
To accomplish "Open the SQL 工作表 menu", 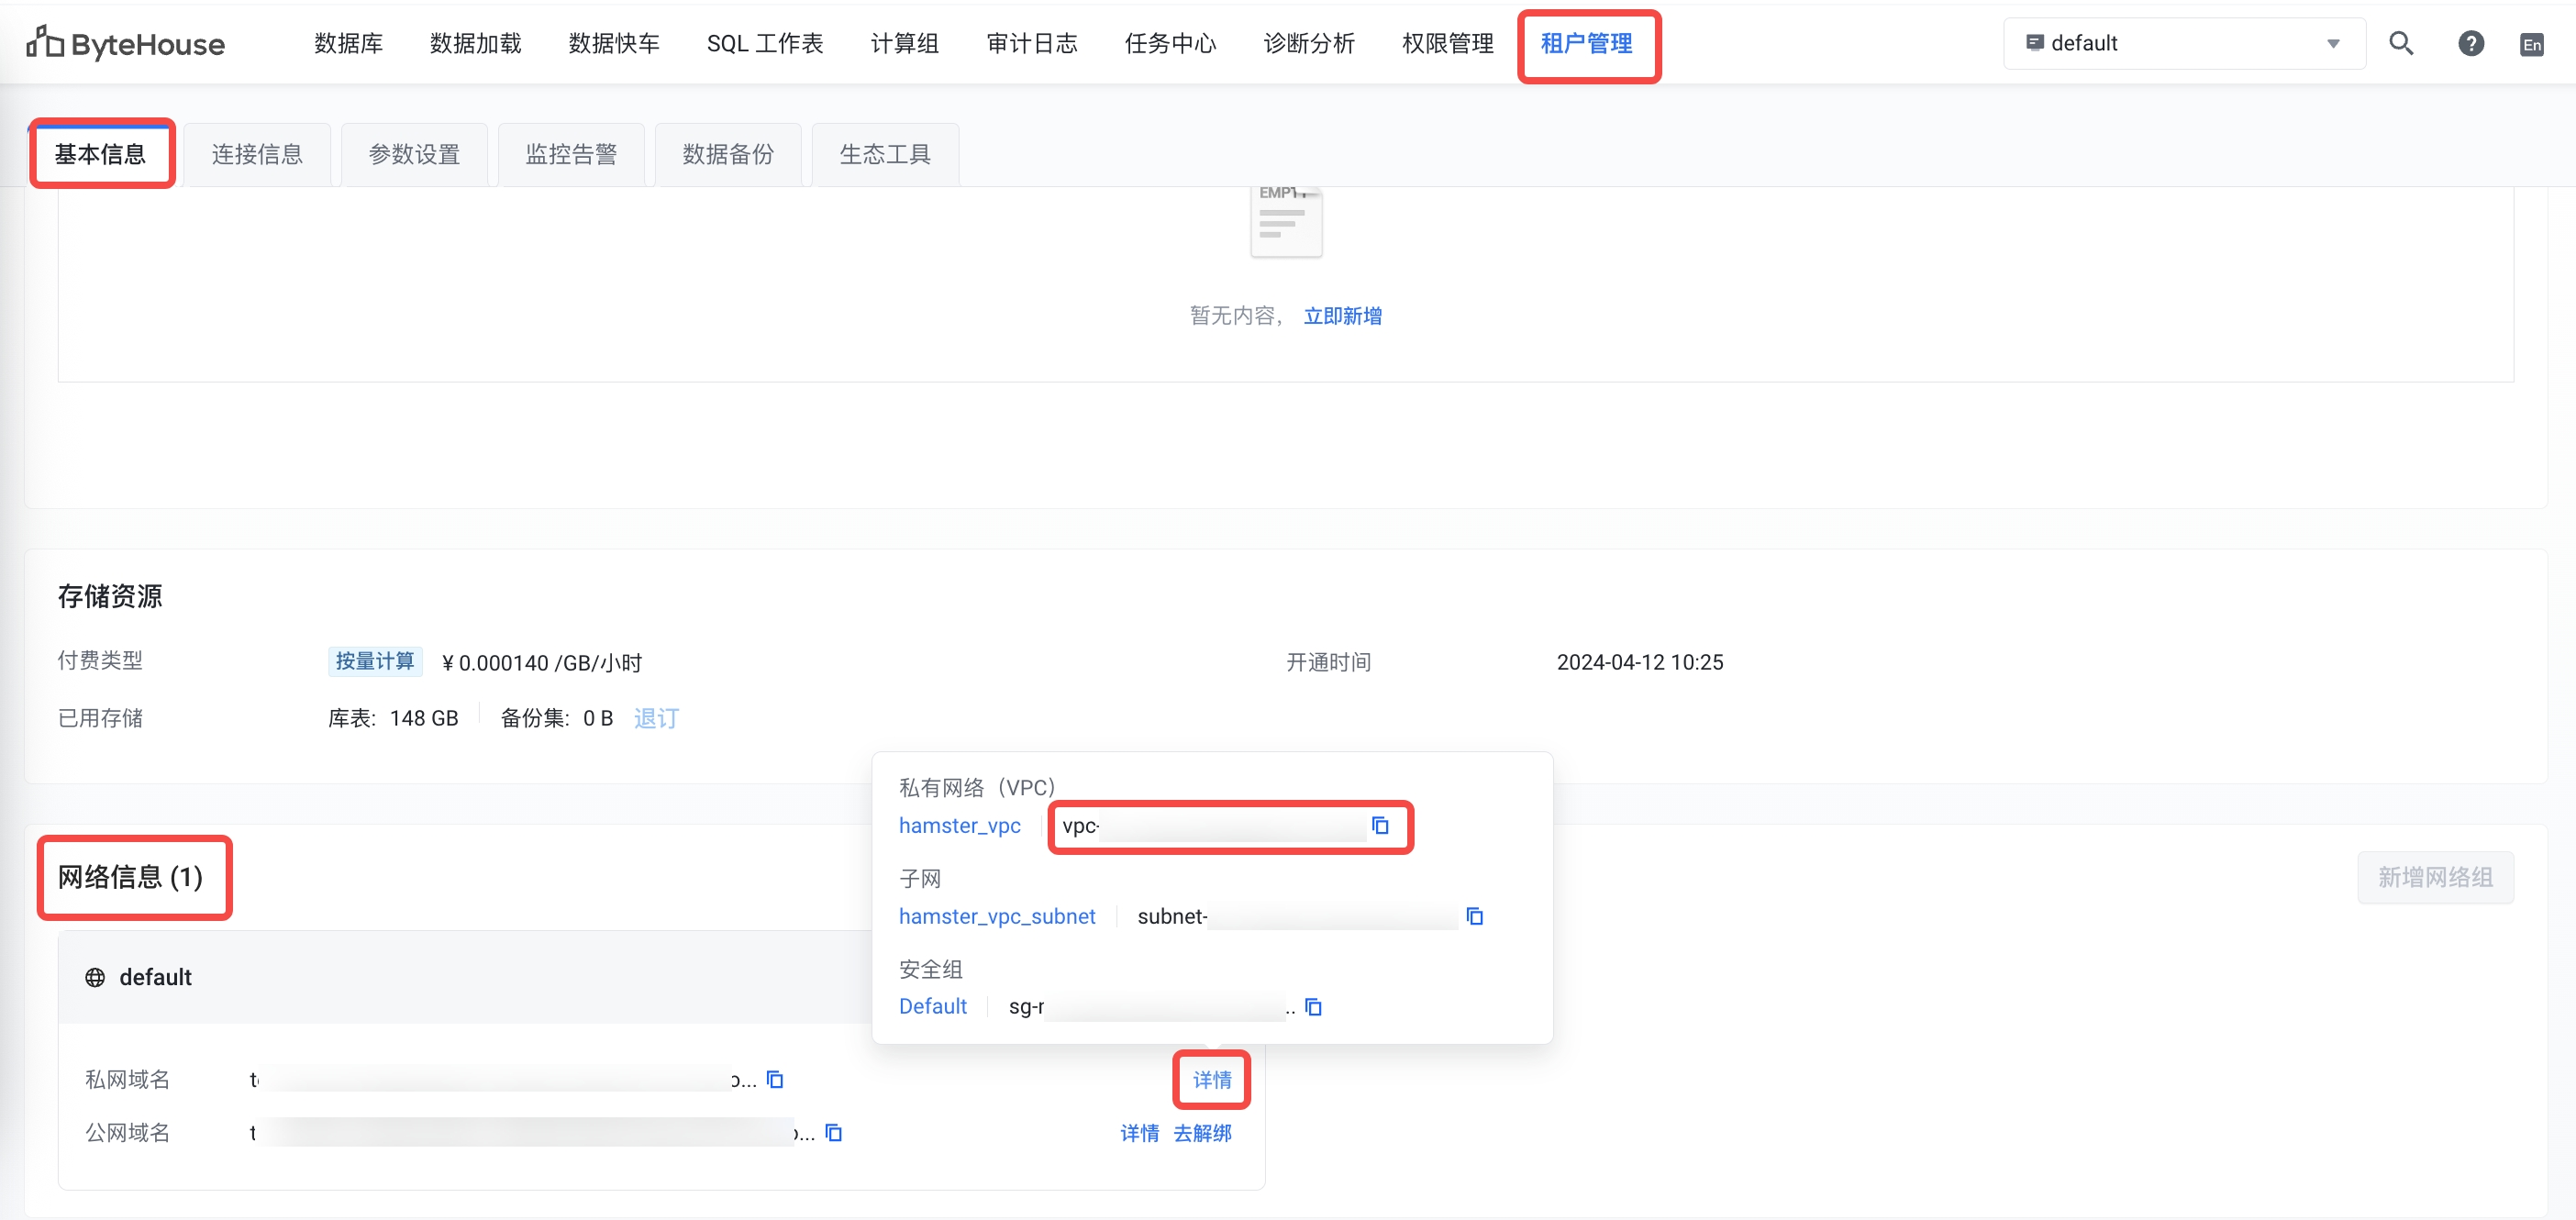I will tap(764, 43).
